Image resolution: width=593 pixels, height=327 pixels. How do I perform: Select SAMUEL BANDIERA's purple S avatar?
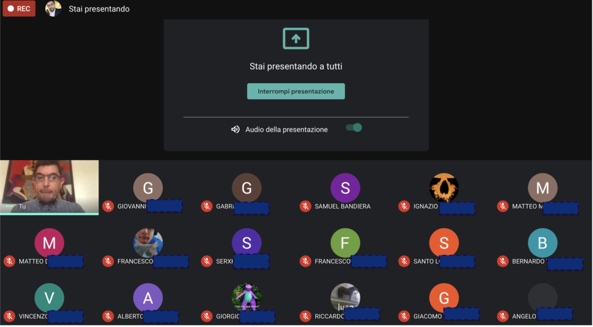[x=345, y=187]
